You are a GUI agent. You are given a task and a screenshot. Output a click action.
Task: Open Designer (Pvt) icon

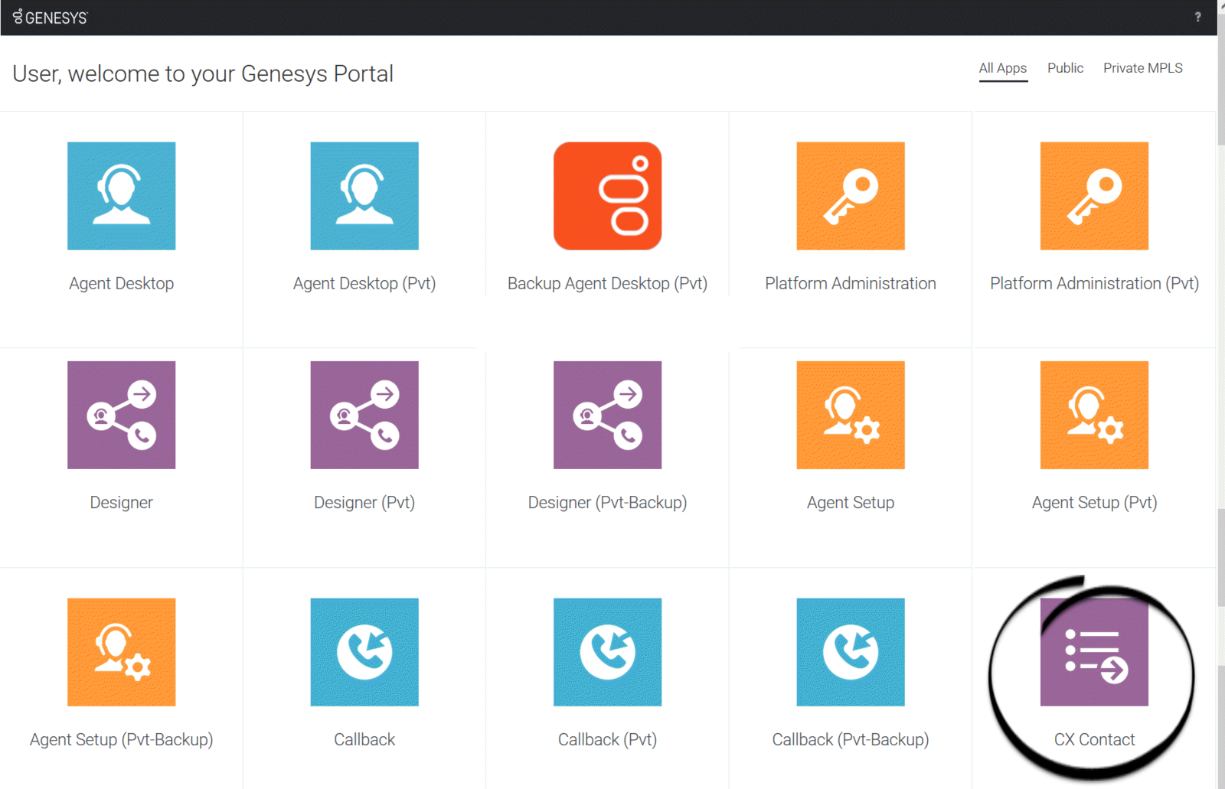click(x=364, y=415)
